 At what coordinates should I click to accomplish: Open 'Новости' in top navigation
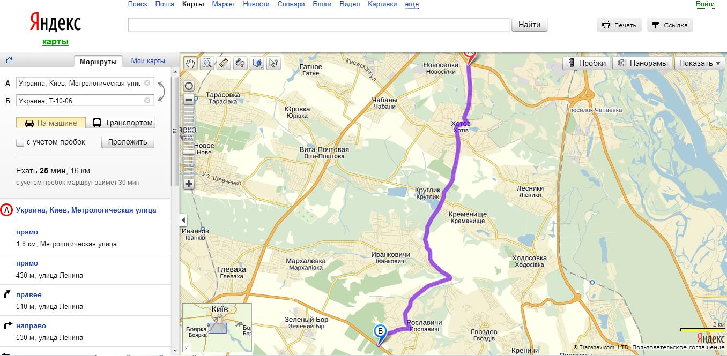(x=256, y=4)
